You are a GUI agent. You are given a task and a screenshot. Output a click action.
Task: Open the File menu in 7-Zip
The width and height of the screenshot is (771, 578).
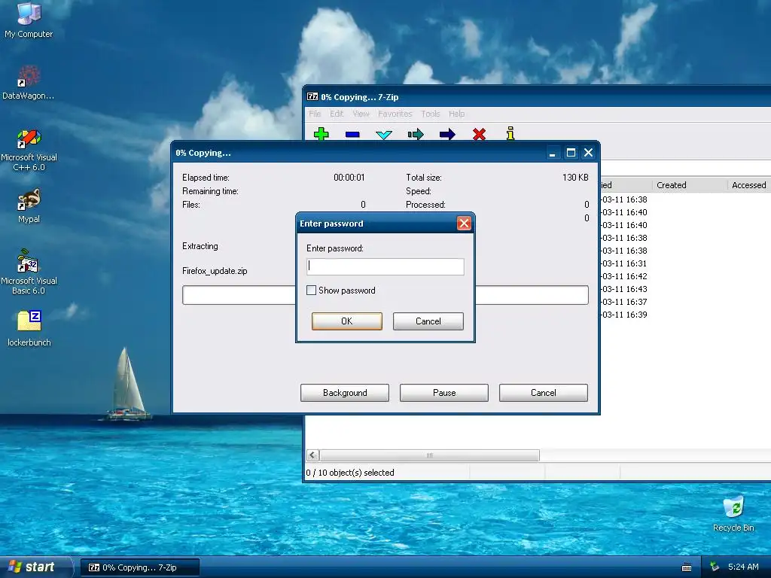pos(315,114)
